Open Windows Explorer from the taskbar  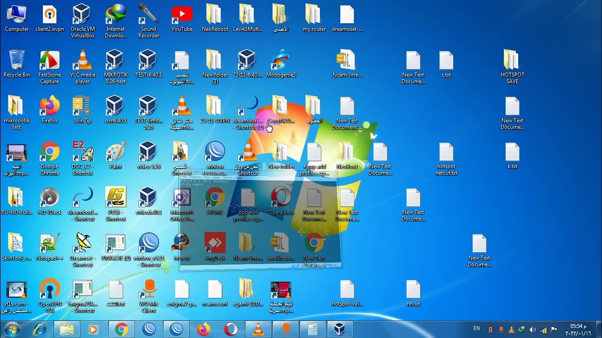67,330
